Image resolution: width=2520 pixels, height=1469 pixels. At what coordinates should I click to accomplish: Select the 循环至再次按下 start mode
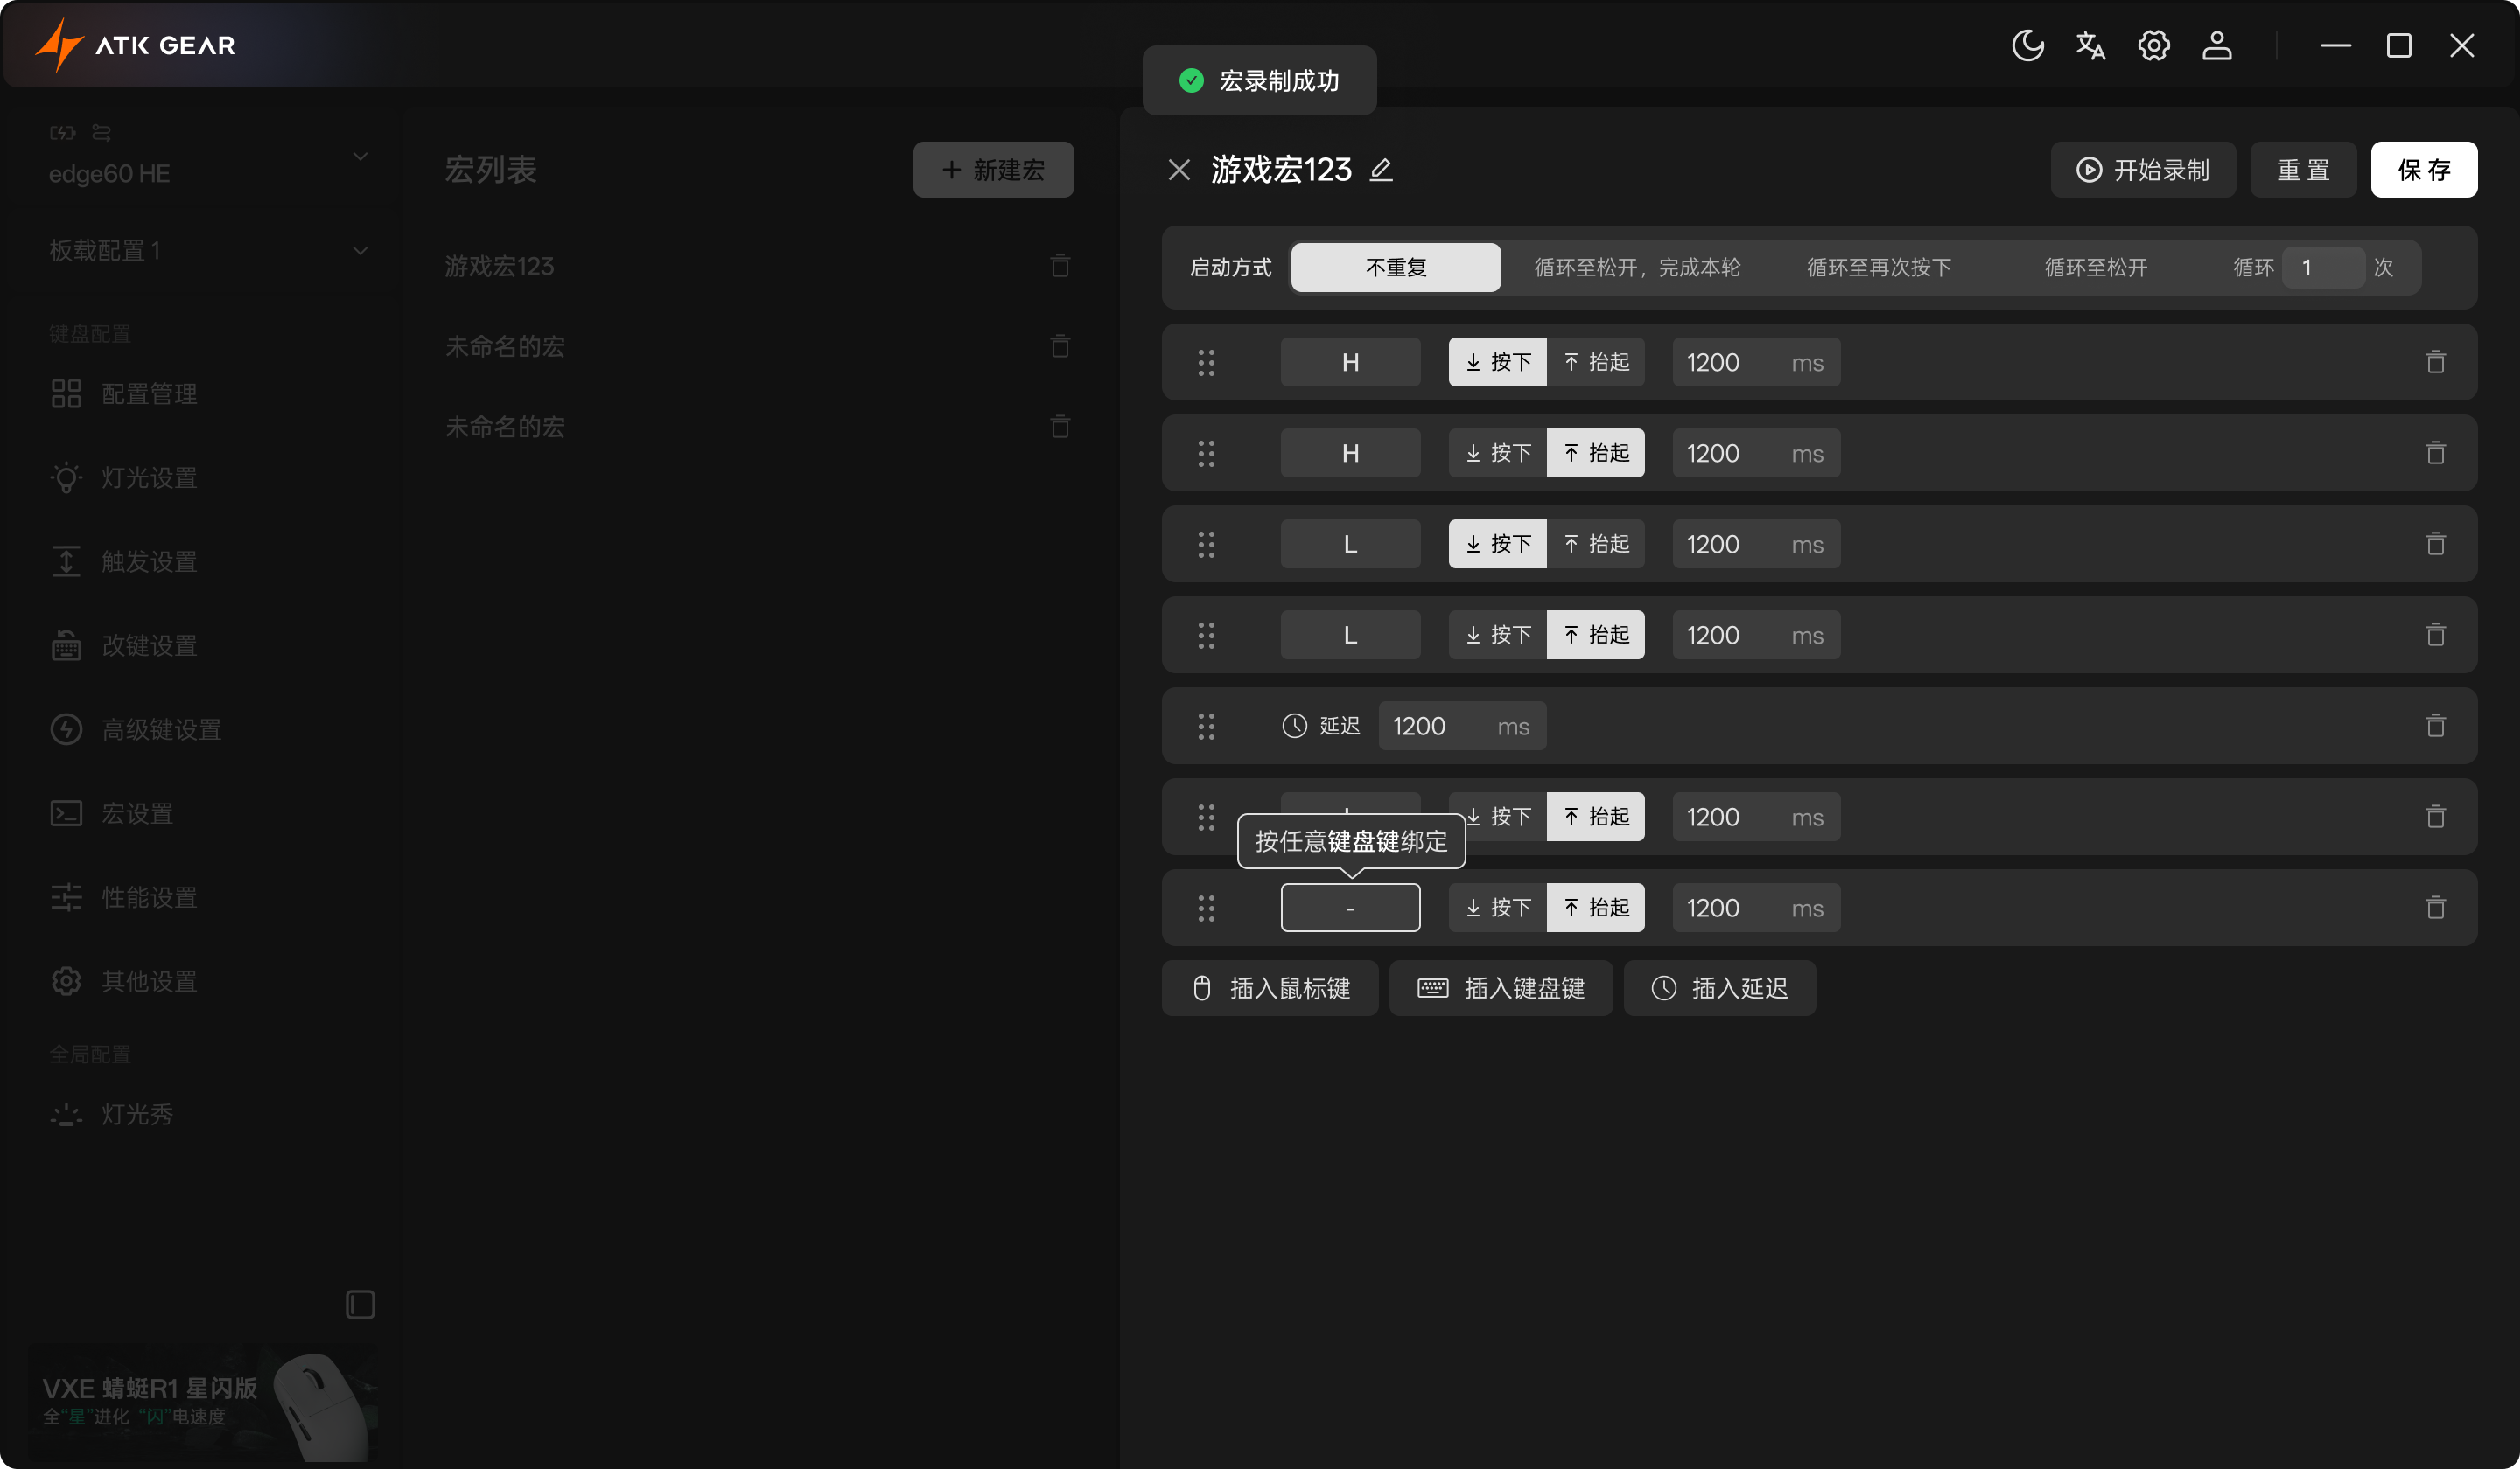point(1878,268)
